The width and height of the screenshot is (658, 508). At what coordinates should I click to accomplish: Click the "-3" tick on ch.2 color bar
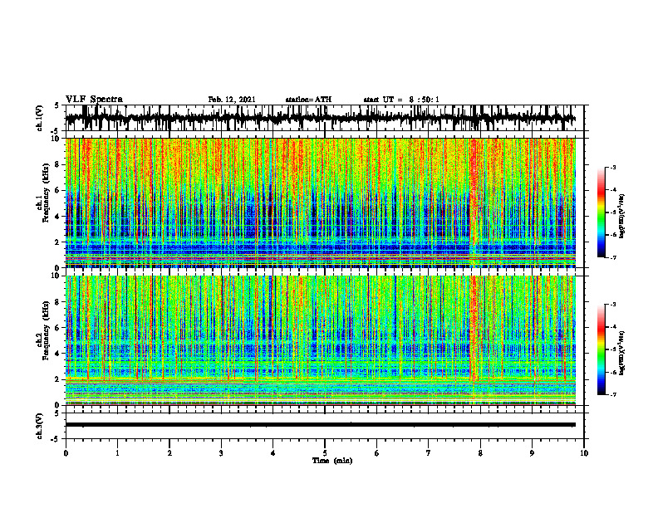(612, 305)
